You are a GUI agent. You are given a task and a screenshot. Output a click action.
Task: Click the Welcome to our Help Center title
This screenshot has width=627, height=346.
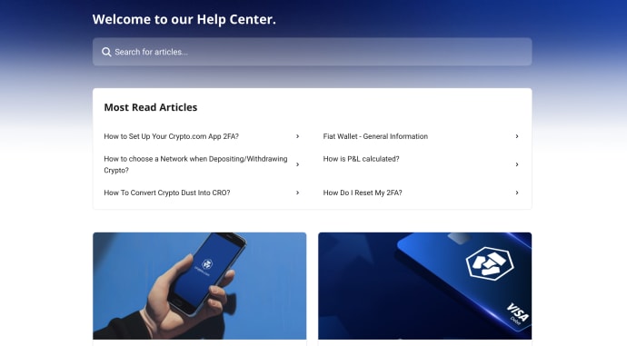click(x=184, y=19)
